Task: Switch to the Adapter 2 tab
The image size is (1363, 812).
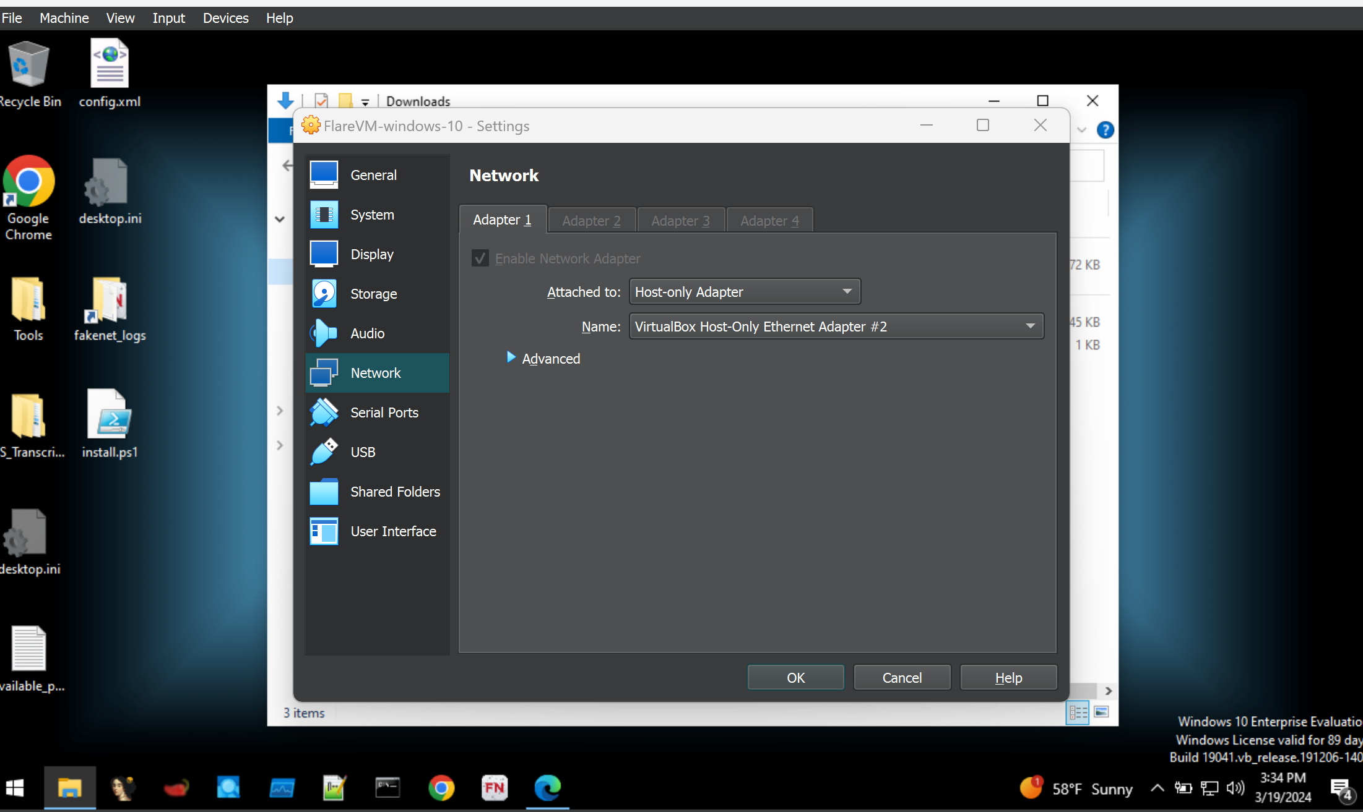Action: 591,220
